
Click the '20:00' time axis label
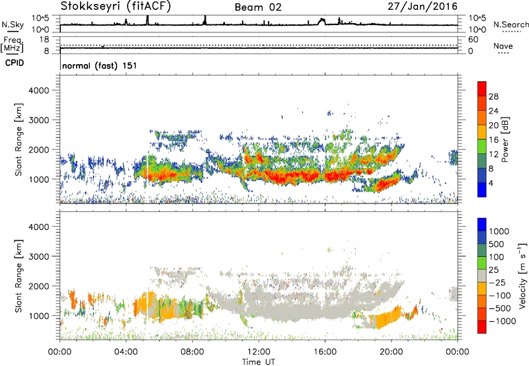pyautogui.click(x=391, y=352)
